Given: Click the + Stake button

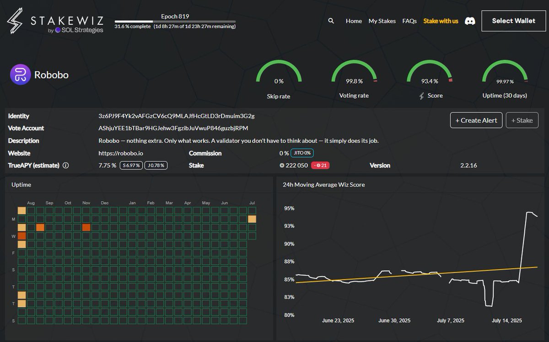Looking at the screenshot, I should (522, 120).
